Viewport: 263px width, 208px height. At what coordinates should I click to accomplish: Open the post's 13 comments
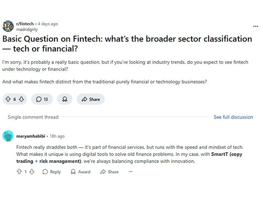[42, 99]
